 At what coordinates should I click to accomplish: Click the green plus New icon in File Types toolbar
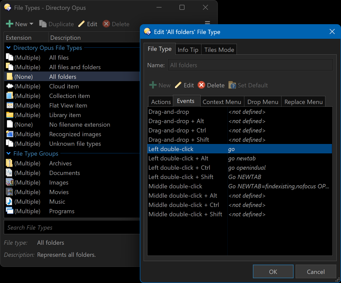10,24
